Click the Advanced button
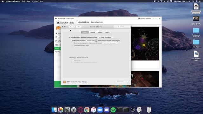Image resolution: width=203 pixels, height=114 pixels. [120, 82]
